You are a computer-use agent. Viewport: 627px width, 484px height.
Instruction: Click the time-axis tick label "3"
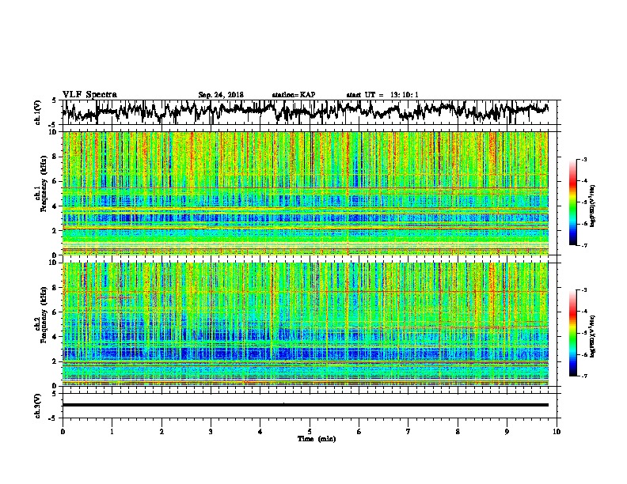(211, 432)
